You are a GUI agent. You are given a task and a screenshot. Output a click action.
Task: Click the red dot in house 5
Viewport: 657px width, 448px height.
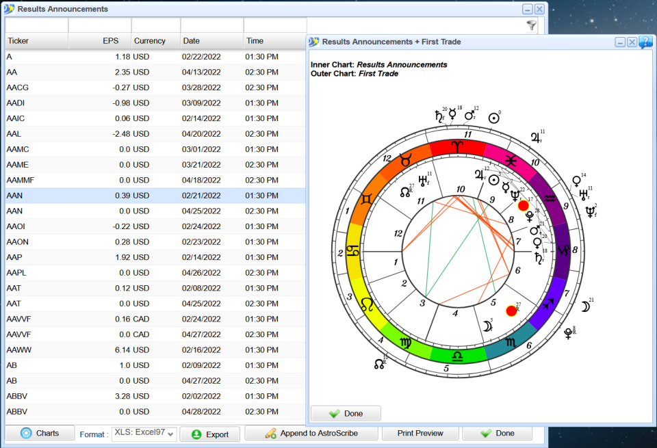point(511,311)
